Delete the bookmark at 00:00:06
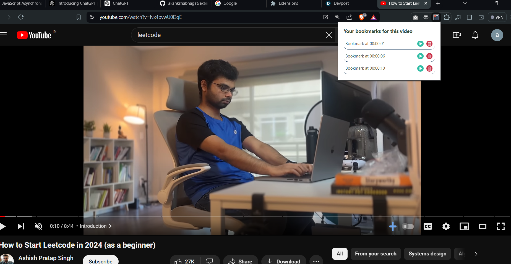 point(429,56)
